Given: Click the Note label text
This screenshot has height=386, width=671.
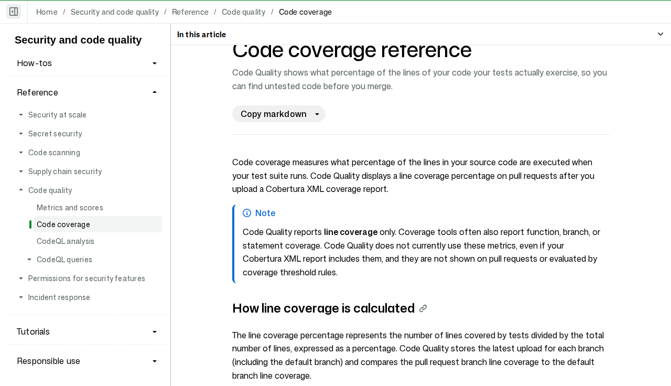Looking at the screenshot, I should tap(265, 213).
